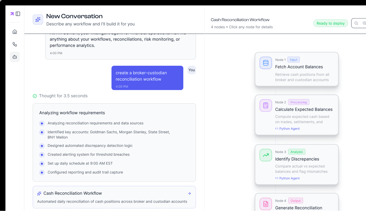Click 'Created alerting system for threshold breaches' step
This screenshot has width=366, height=211.
tap(89, 154)
